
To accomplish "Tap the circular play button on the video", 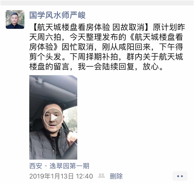I will [53, 117].
